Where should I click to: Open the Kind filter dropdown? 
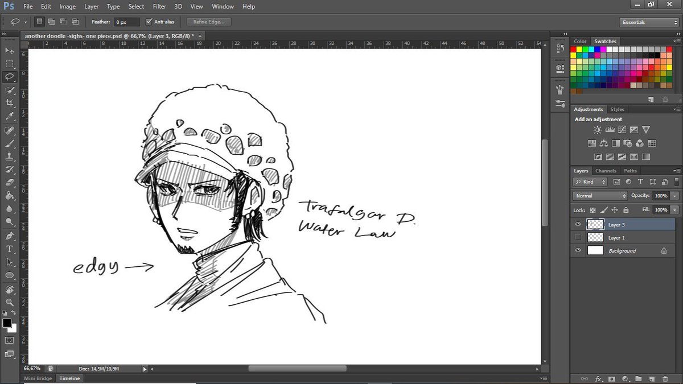[590, 182]
